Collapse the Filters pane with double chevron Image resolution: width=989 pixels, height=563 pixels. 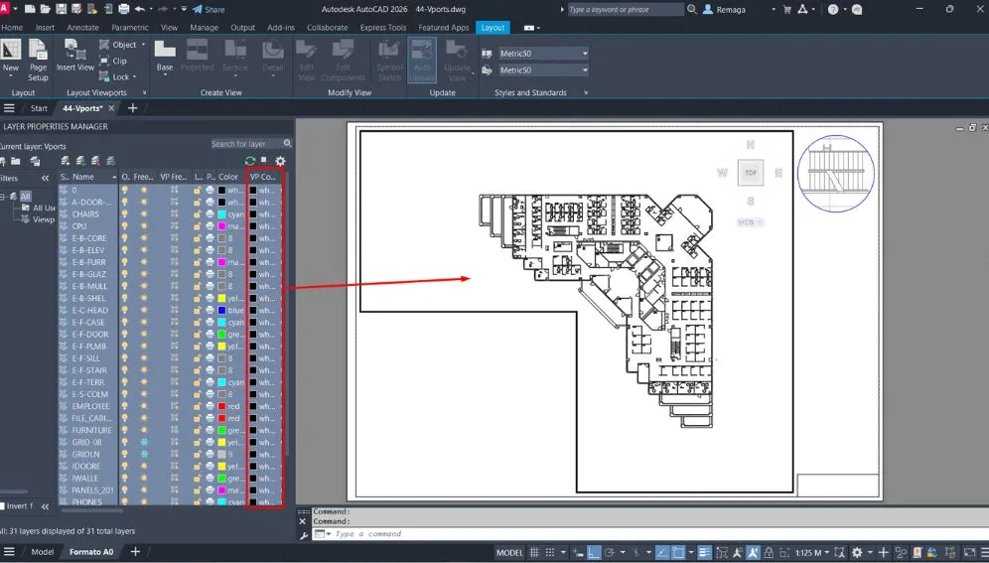pyautogui.click(x=45, y=178)
